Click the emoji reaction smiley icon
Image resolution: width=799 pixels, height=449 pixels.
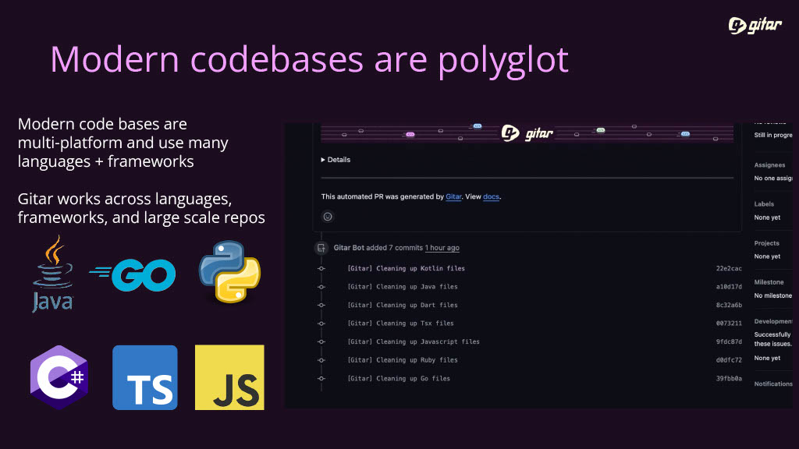(x=328, y=217)
